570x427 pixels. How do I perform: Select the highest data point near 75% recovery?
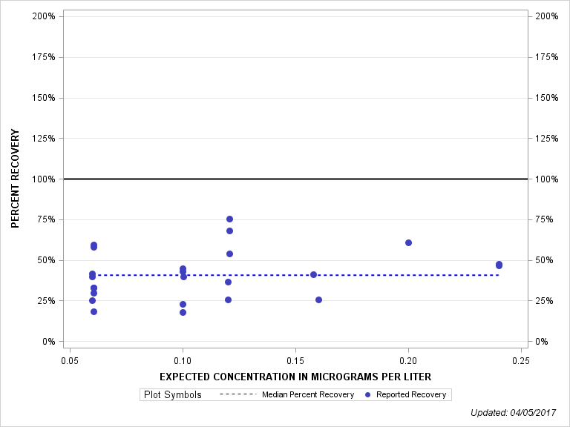229,219
